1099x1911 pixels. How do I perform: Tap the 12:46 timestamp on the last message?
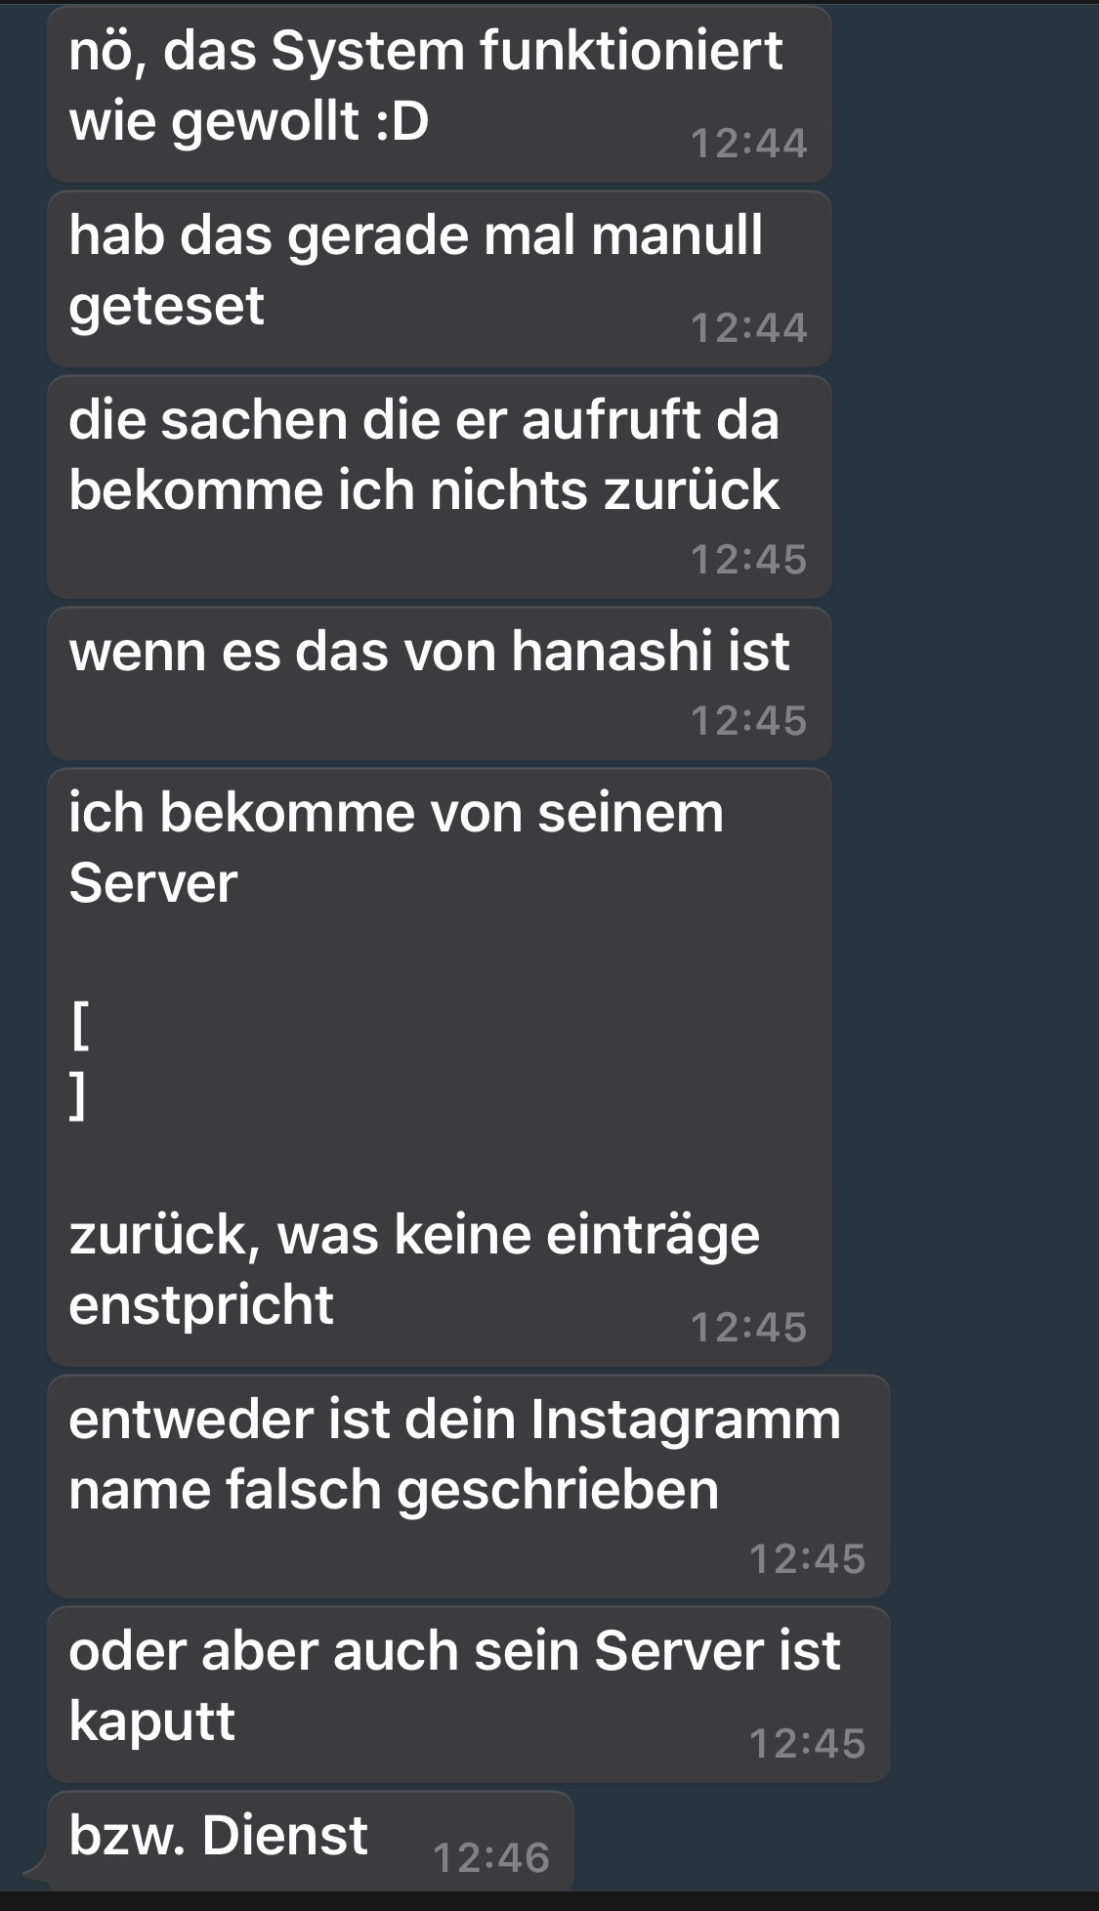[491, 1858]
